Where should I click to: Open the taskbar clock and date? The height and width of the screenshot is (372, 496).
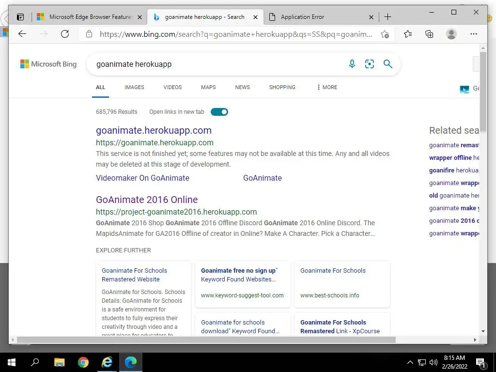click(454, 362)
